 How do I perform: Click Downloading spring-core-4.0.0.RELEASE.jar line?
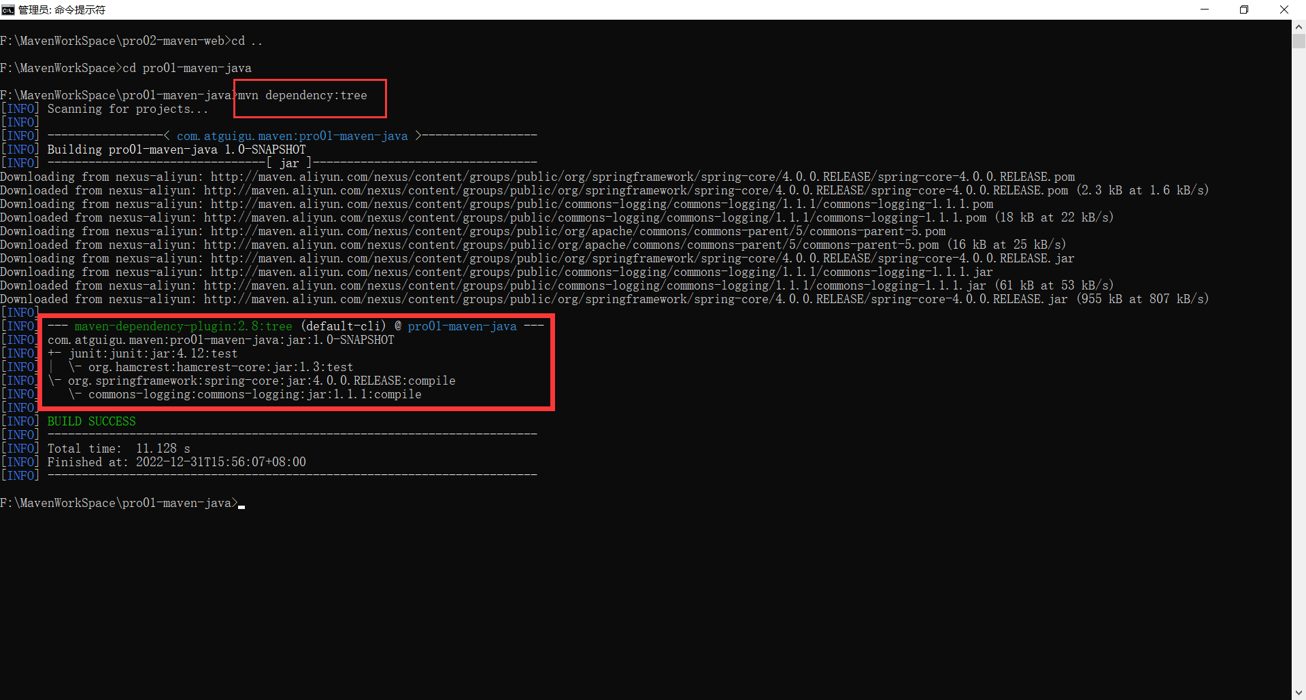tap(537, 258)
